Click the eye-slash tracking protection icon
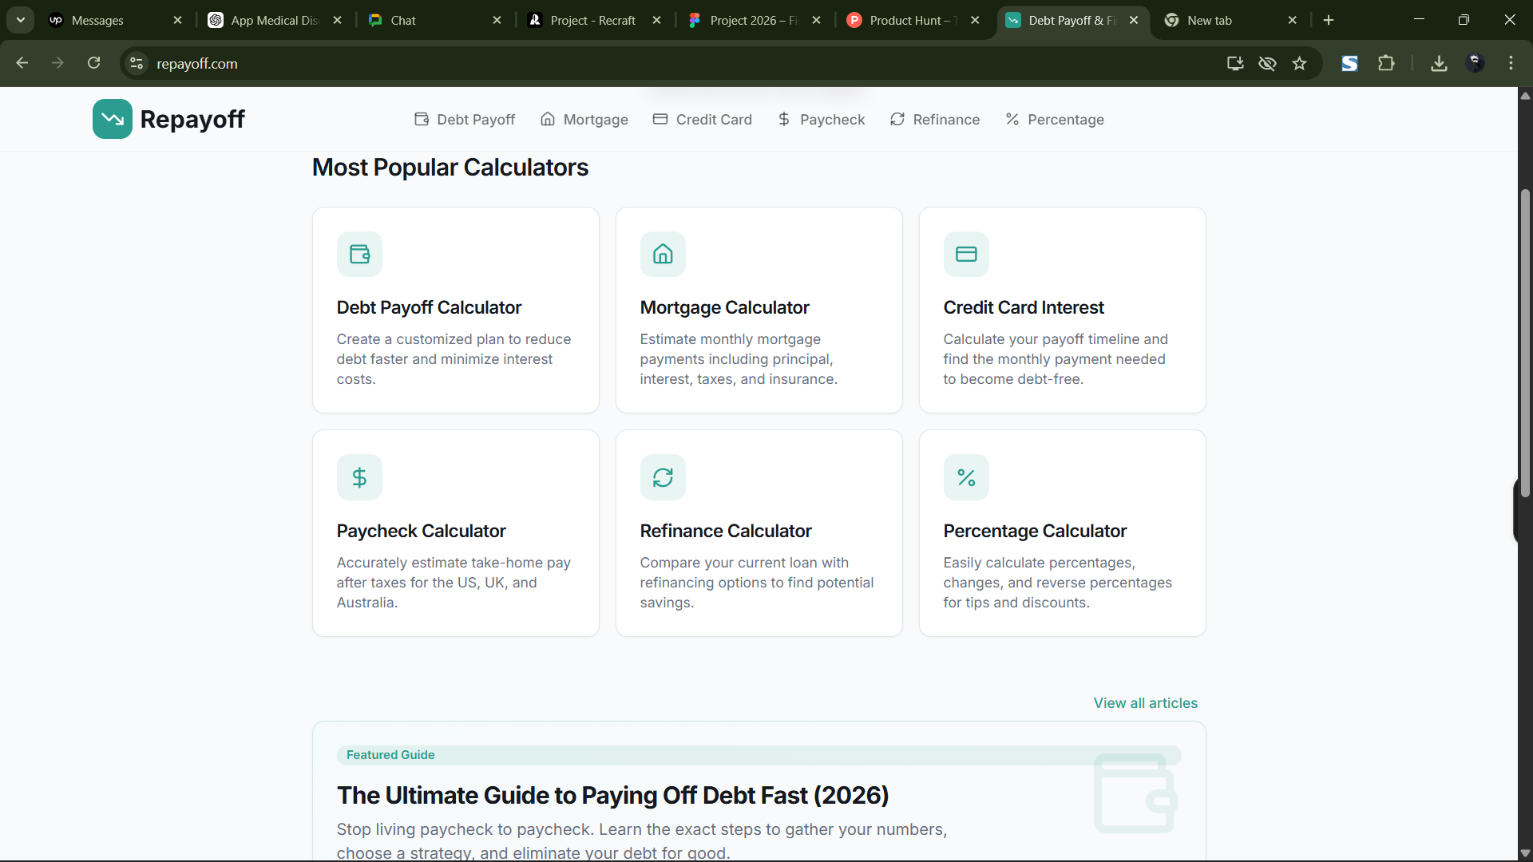 [x=1267, y=63]
